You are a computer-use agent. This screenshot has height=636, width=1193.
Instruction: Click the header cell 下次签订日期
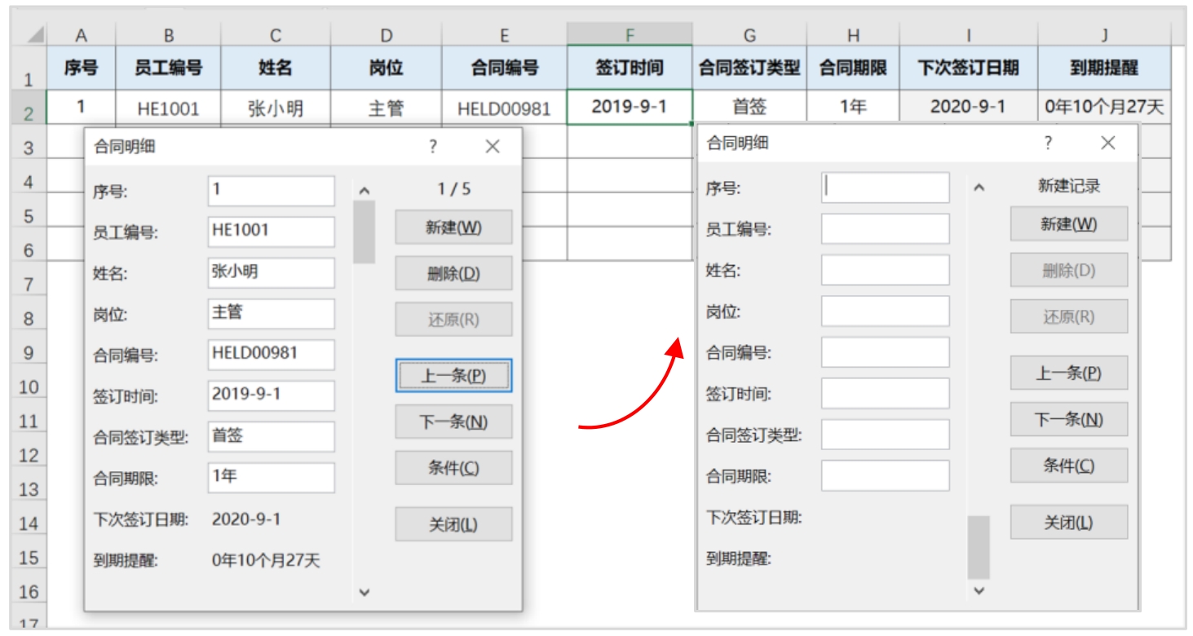(969, 68)
